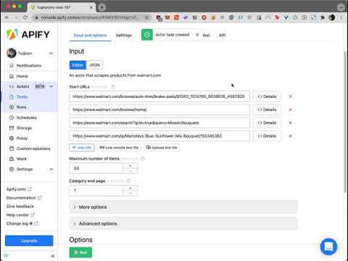Click Link remote text file
Image resolution: width=348 pixels, height=261 pixels.
click(119, 148)
